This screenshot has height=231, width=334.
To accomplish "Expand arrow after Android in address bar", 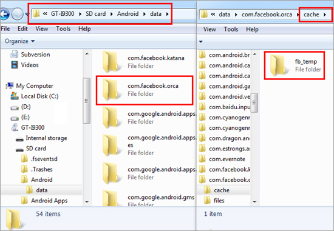I will tap(145, 14).
